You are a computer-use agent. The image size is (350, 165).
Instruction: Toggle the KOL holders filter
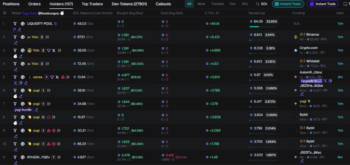coord(245,4)
